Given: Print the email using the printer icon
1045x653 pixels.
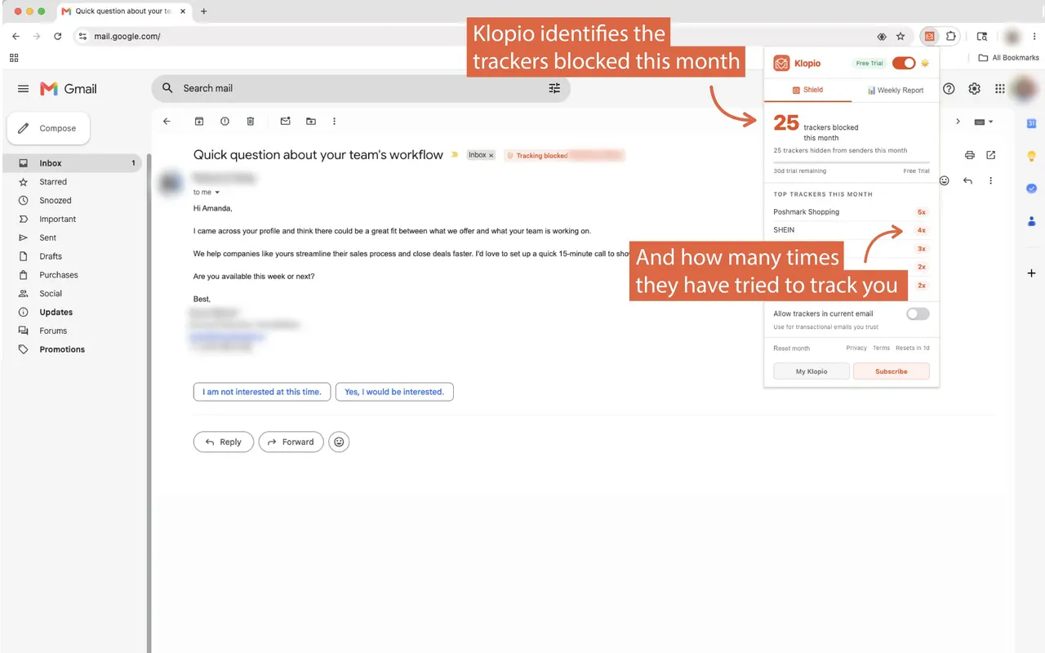Looking at the screenshot, I should point(970,155).
